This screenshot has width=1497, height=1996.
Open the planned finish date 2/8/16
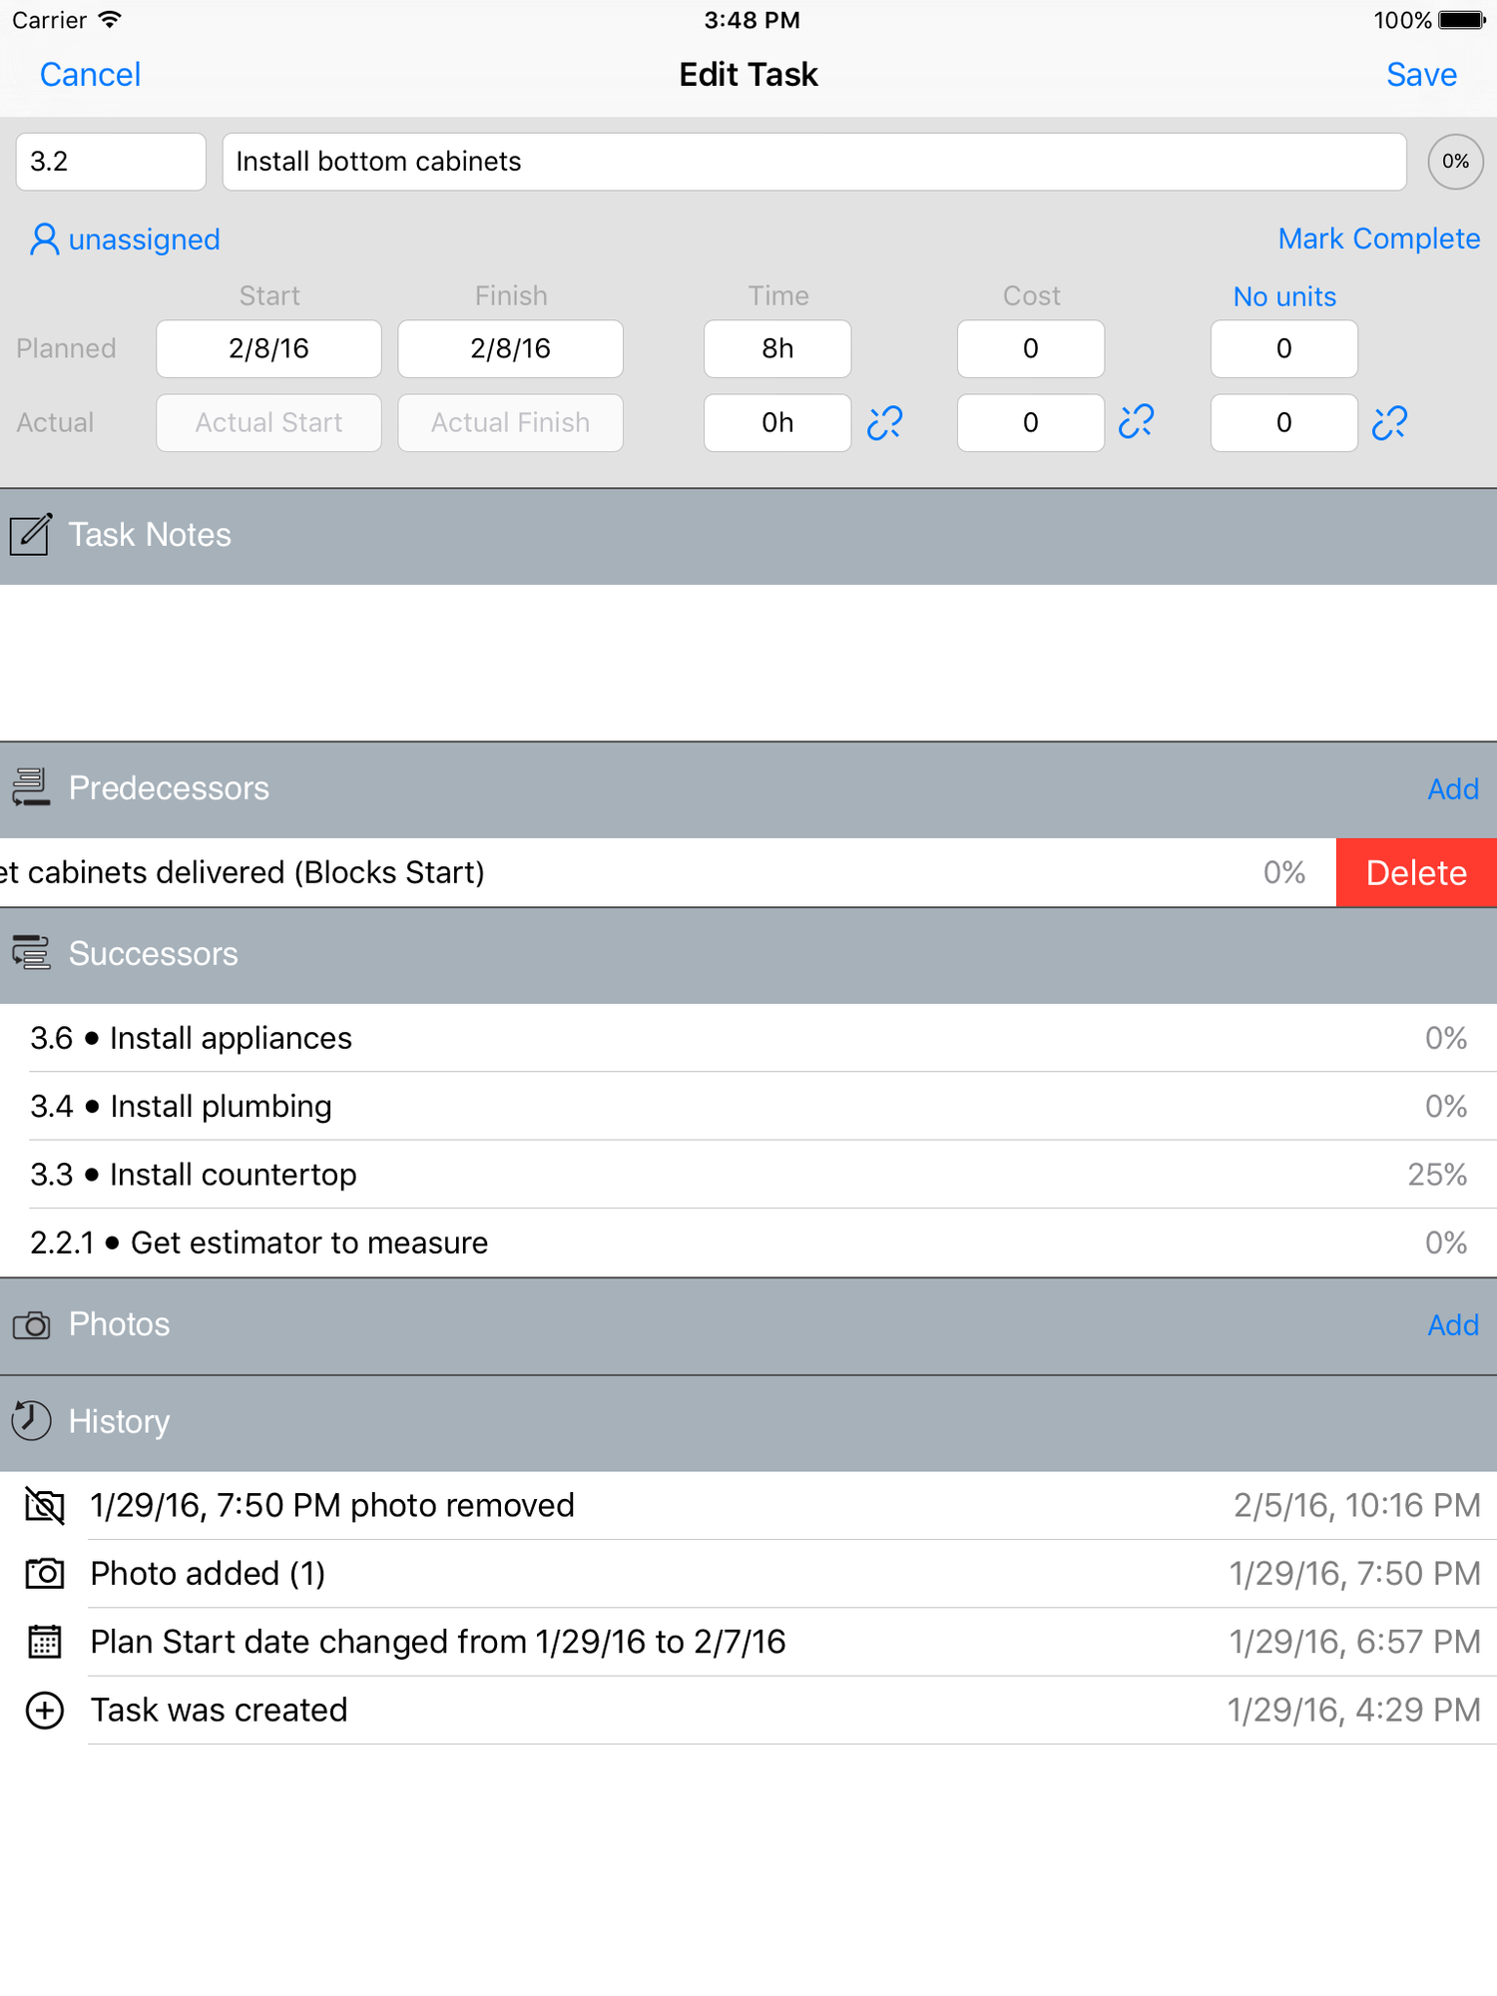click(510, 348)
